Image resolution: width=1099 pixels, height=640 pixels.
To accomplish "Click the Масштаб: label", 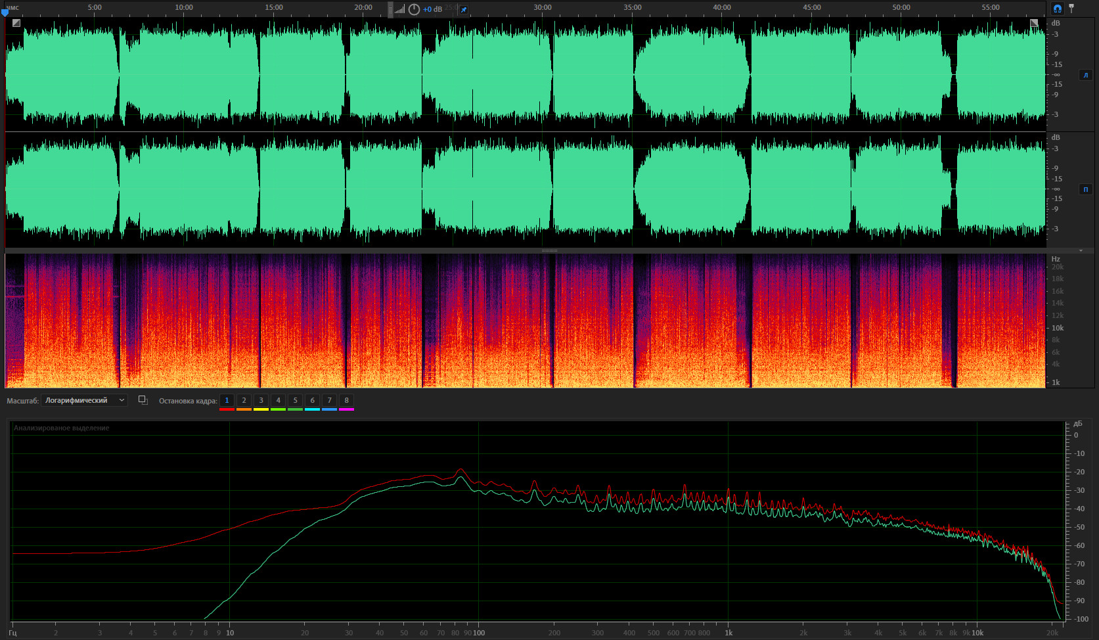I will click(x=23, y=401).
